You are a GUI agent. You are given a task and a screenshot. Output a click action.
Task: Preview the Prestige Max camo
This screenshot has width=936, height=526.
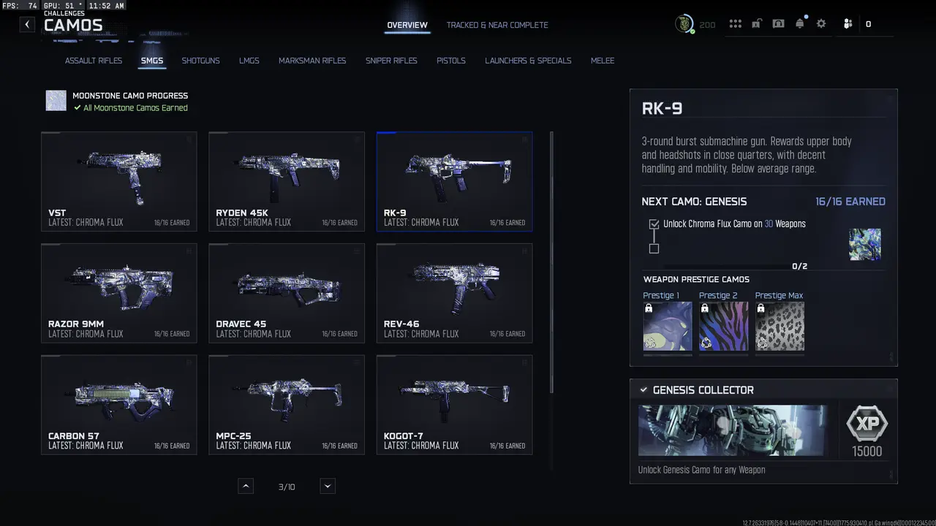780,327
